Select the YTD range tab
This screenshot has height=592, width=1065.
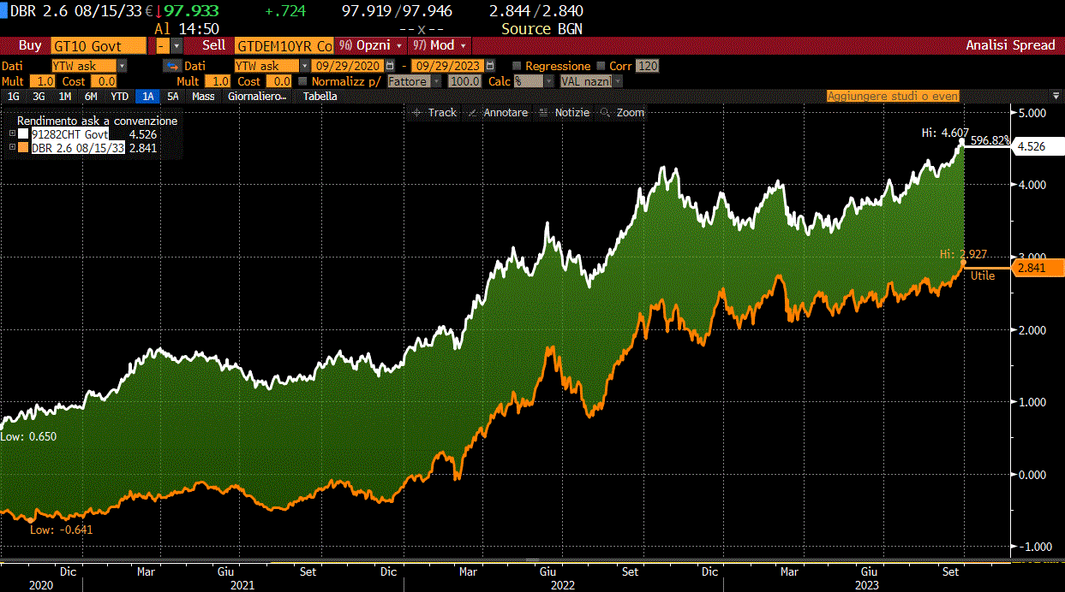120,97
